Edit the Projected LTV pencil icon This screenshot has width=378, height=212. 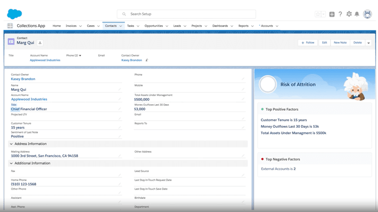point(120,118)
